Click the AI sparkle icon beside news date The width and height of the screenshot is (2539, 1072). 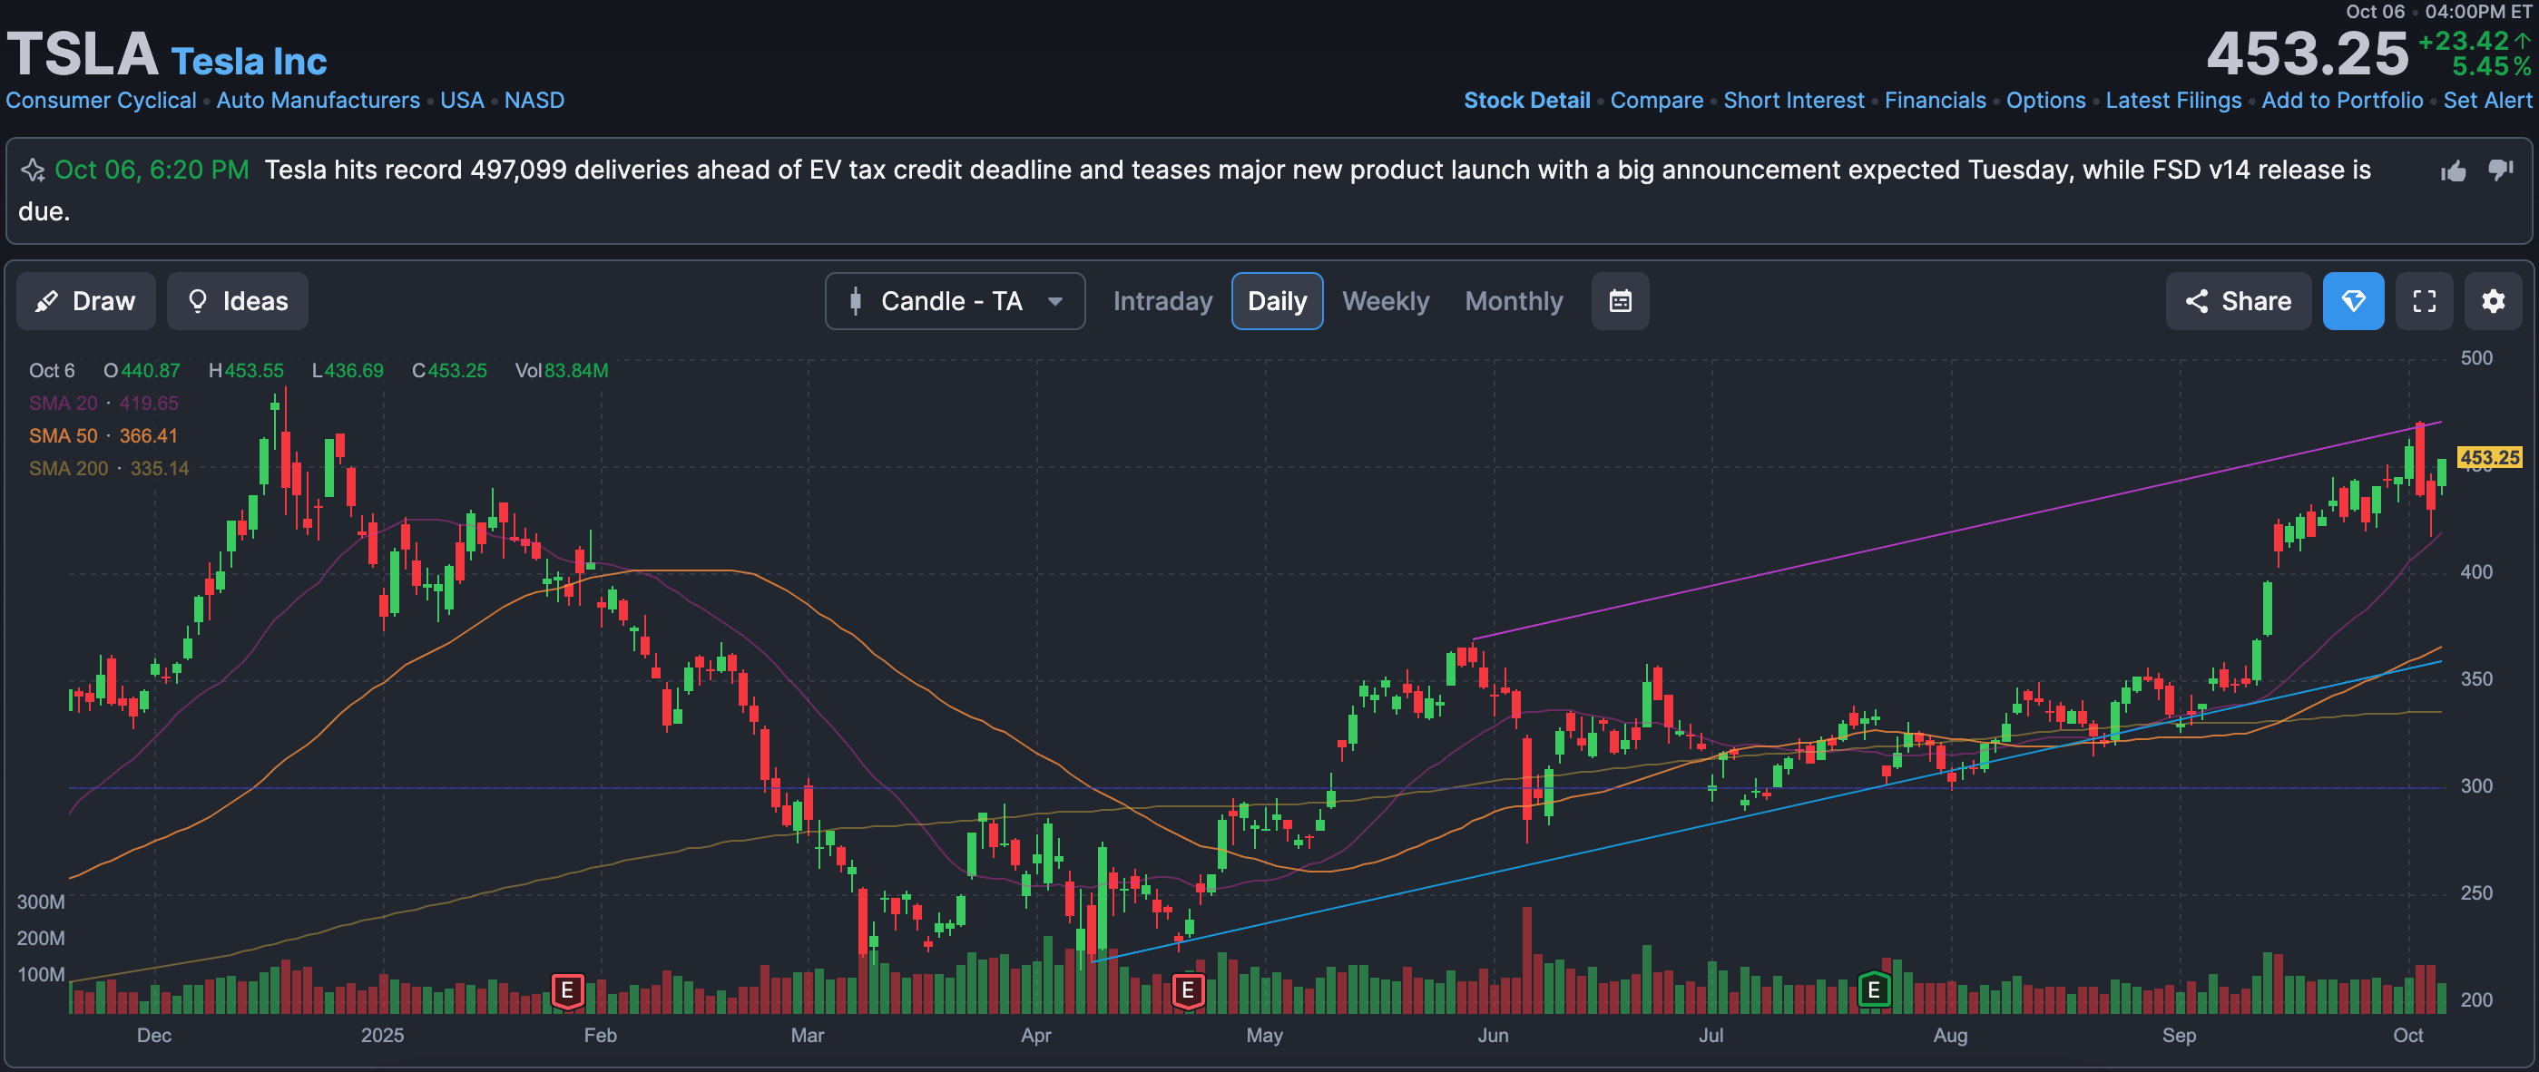pyautogui.click(x=33, y=171)
